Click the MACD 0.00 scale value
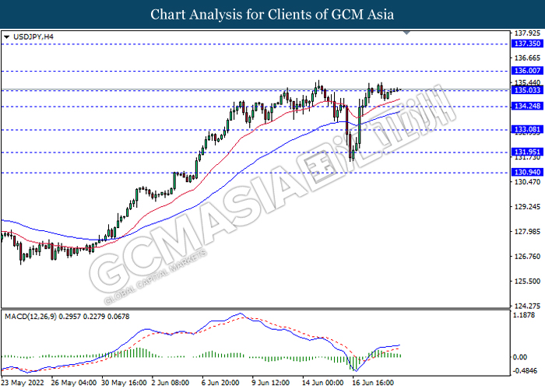This screenshot has height=389, width=545. (520, 357)
